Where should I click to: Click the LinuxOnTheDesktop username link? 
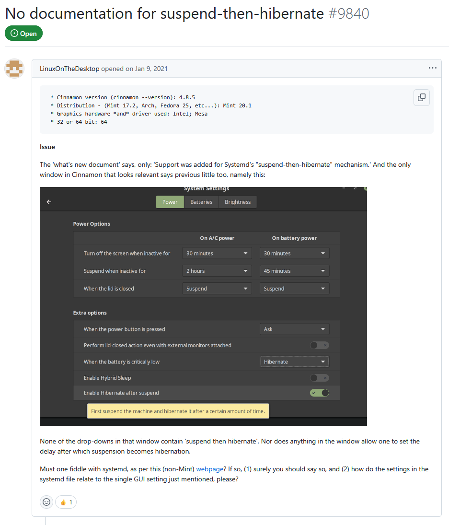point(69,69)
